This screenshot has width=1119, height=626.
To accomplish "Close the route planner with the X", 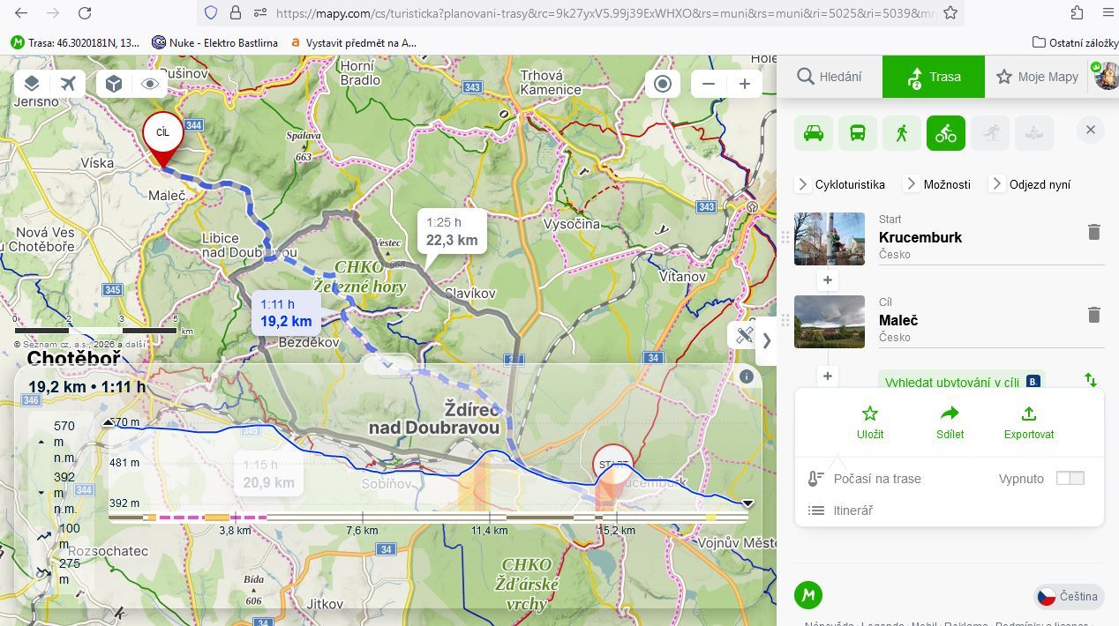I will click(1091, 130).
